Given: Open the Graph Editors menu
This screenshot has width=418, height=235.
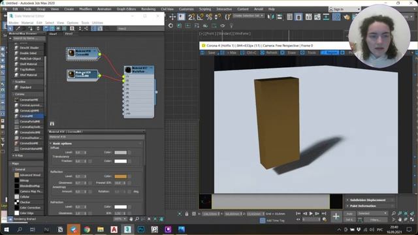Looking at the screenshot, I should coord(126,9).
